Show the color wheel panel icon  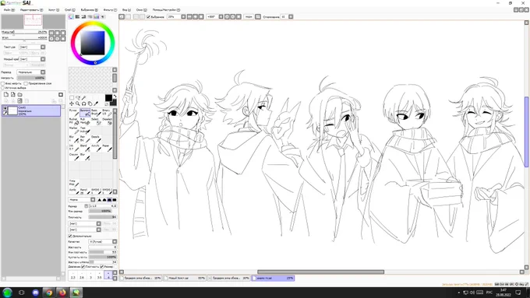[71, 16]
